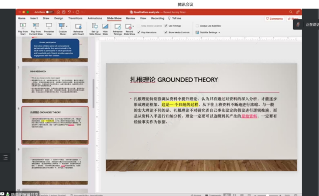Click Play from Start icon
The width and height of the screenshot is (319, 196).
pos(23,27)
